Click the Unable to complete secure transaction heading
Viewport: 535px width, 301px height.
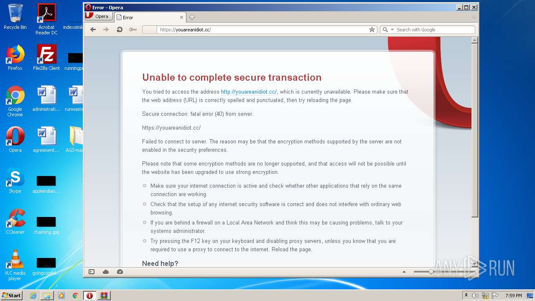232,77
